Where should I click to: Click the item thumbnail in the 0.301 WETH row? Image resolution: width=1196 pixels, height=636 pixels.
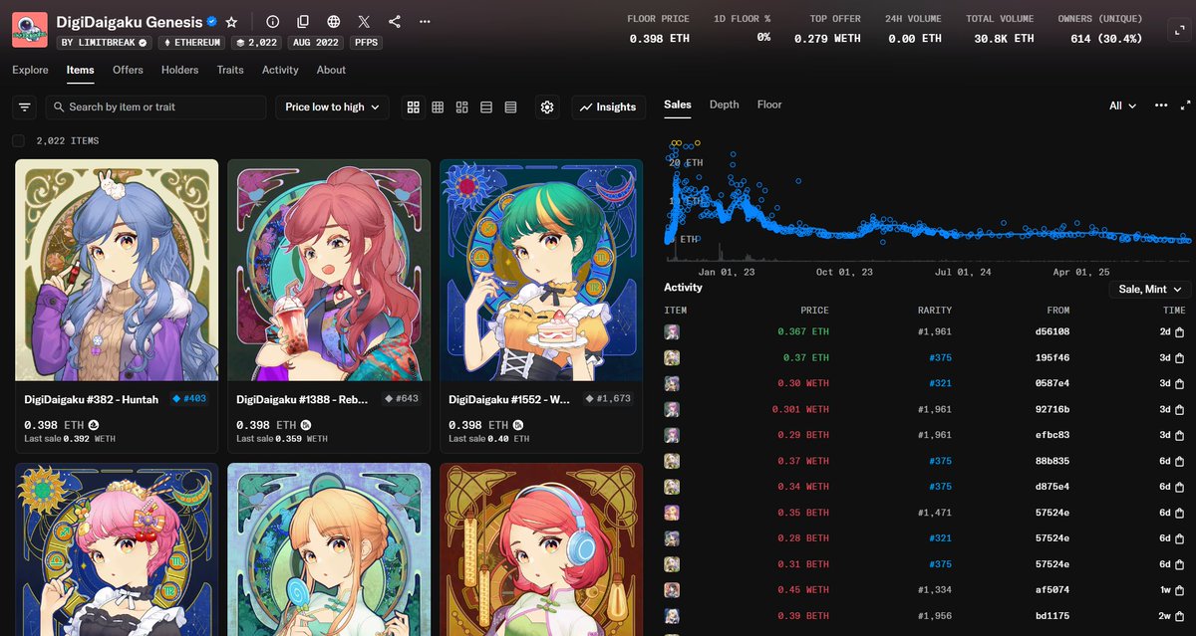coord(673,409)
